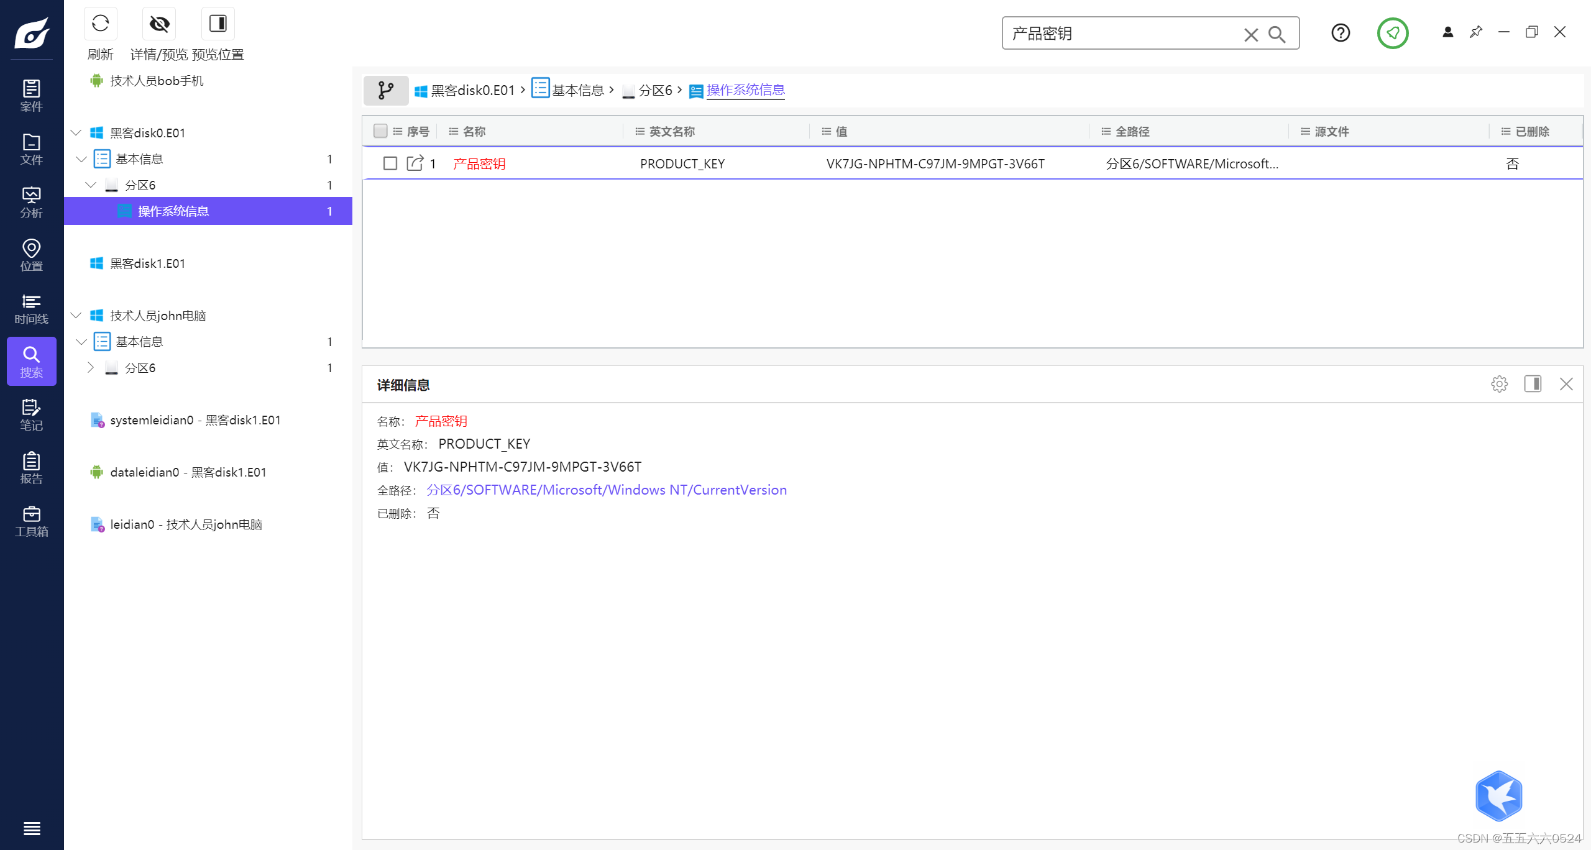The width and height of the screenshot is (1591, 850).
Task: Click the 操作系统信息 breadcrumb link
Action: coord(745,91)
